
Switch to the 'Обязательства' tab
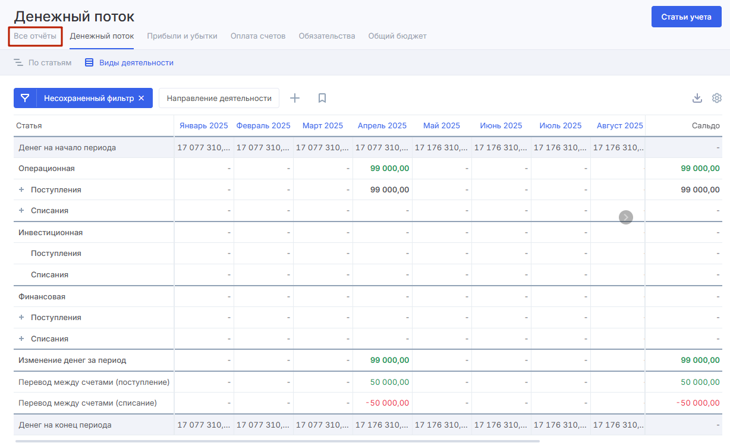pyautogui.click(x=327, y=36)
